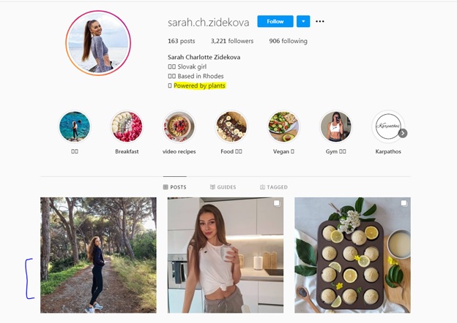Open the first sea-view story highlight
This screenshot has height=323, width=457.
click(75, 126)
